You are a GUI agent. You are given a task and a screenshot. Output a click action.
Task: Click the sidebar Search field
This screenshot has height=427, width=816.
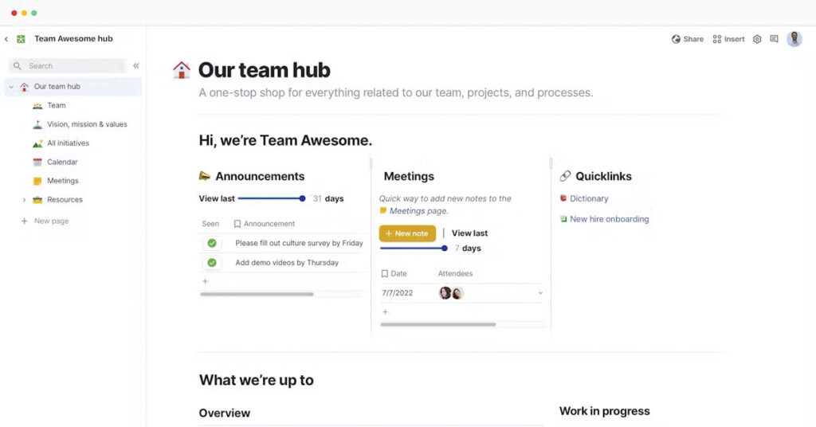tap(67, 66)
